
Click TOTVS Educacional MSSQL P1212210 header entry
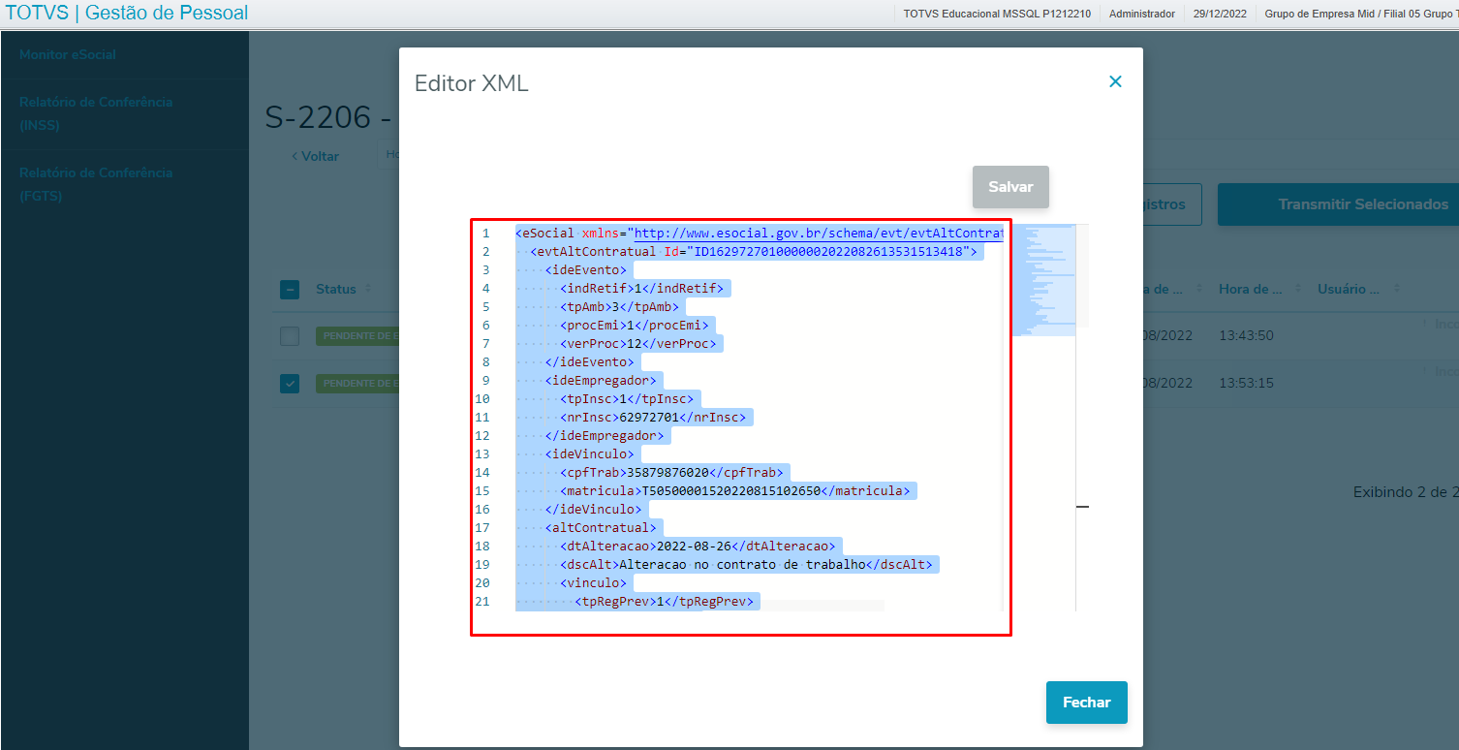point(998,14)
